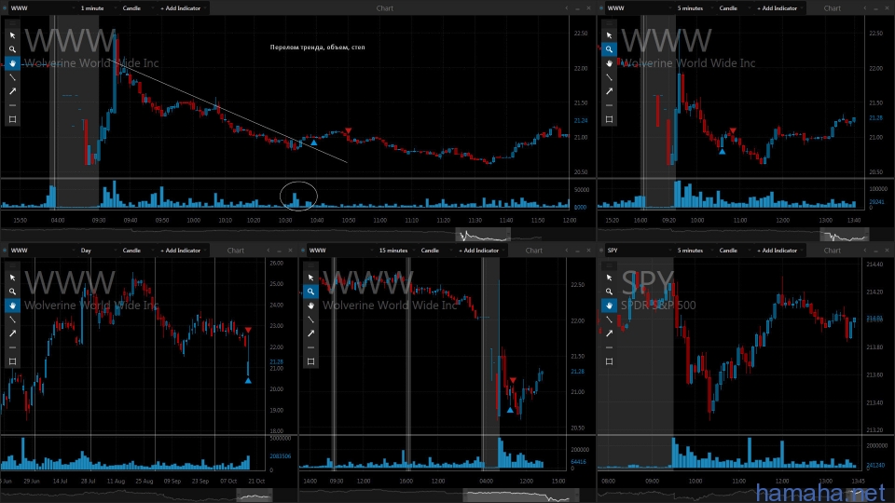Screen dimensions: 895x503
Task: Click the navigator range handle under 1 minute chart
Action: [483, 235]
